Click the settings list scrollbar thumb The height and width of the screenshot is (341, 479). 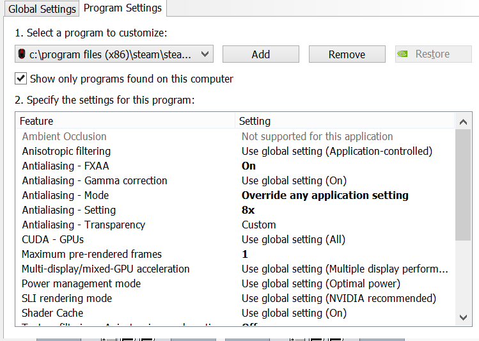(463, 185)
